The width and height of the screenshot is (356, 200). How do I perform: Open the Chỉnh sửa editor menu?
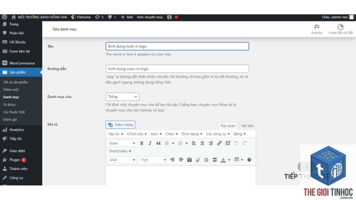(137, 134)
